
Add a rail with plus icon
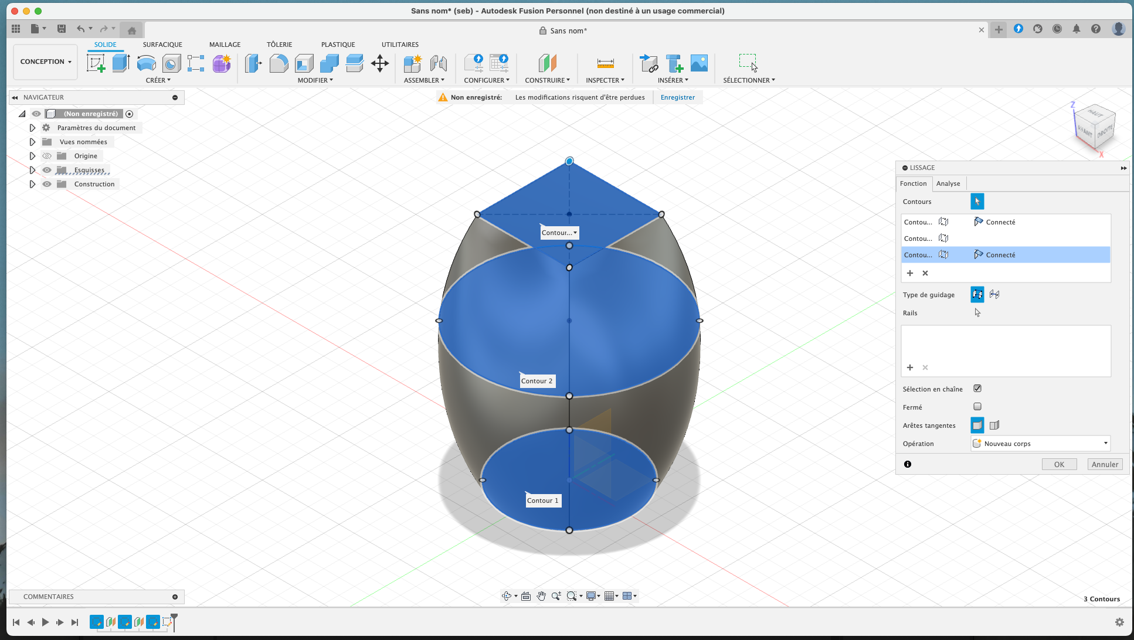click(x=910, y=367)
